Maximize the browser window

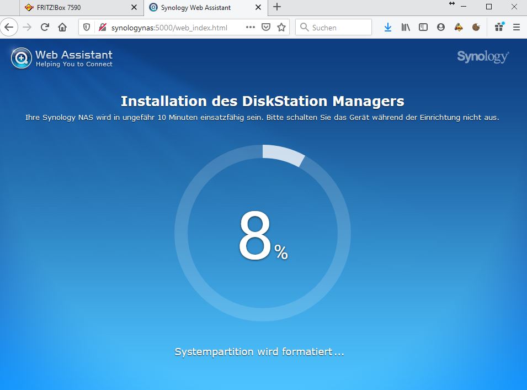[x=489, y=7]
